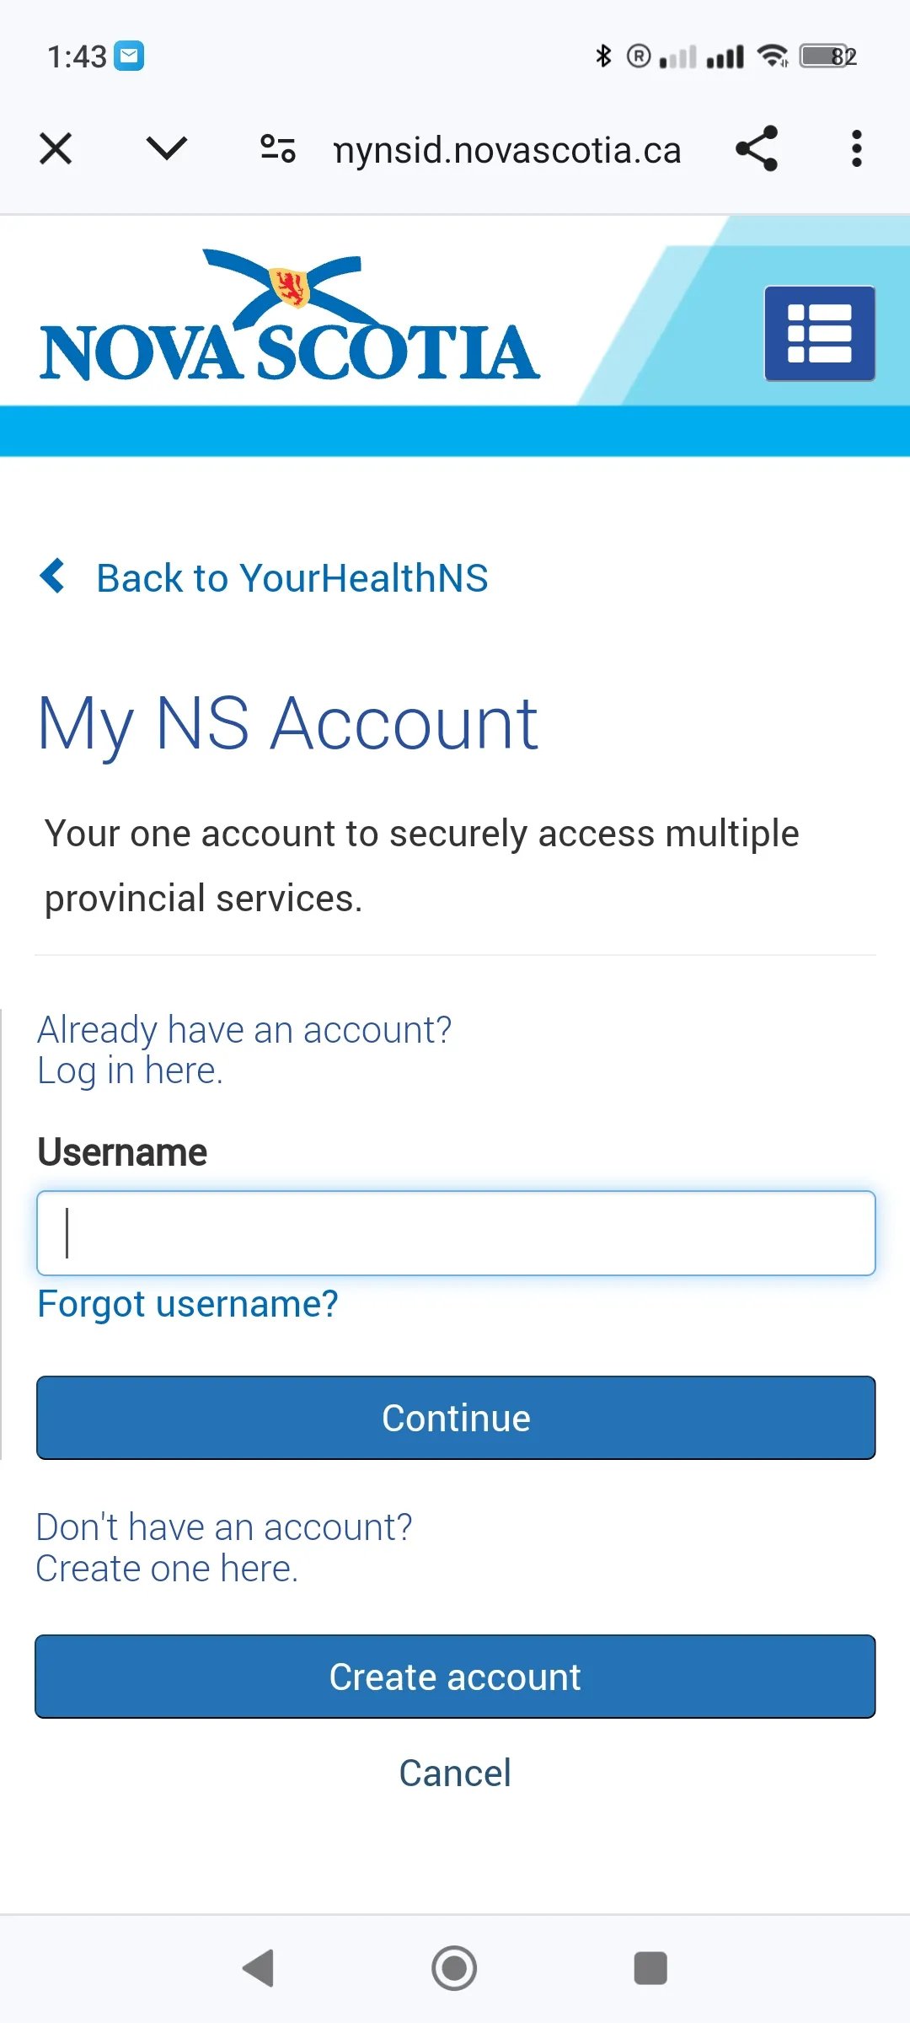Expand the downward chevron next to close
The width and height of the screenshot is (910, 2023).
(167, 148)
